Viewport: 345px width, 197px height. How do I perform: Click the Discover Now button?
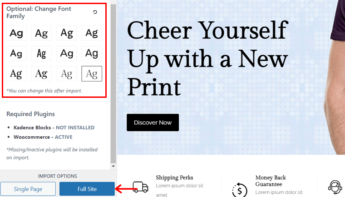[153, 123]
